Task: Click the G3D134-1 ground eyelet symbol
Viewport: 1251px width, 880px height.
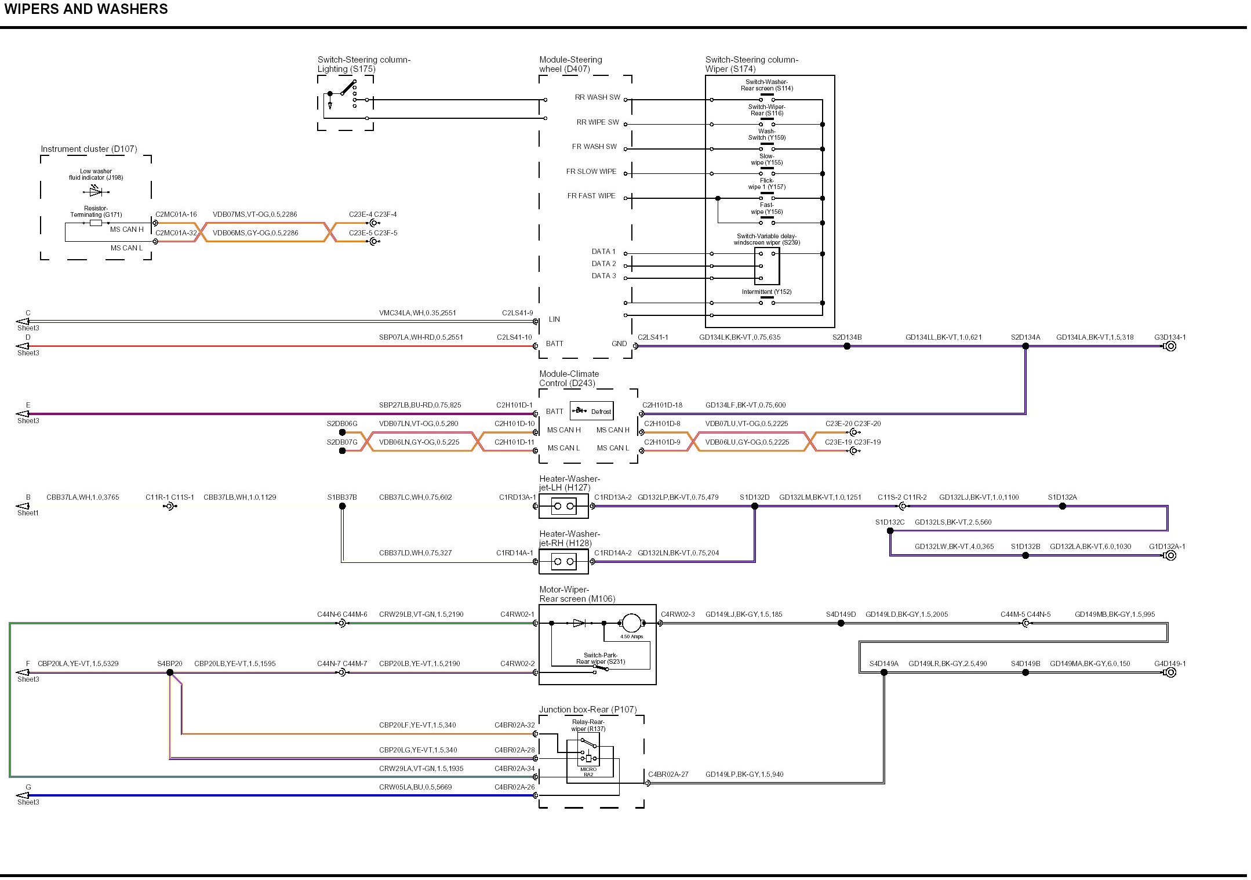Action: click(1170, 346)
